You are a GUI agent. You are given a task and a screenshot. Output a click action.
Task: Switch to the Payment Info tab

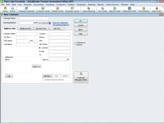(41, 29)
